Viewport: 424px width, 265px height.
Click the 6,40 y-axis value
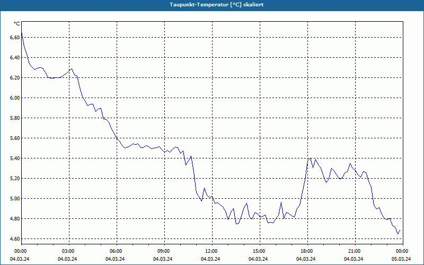pyautogui.click(x=15, y=58)
